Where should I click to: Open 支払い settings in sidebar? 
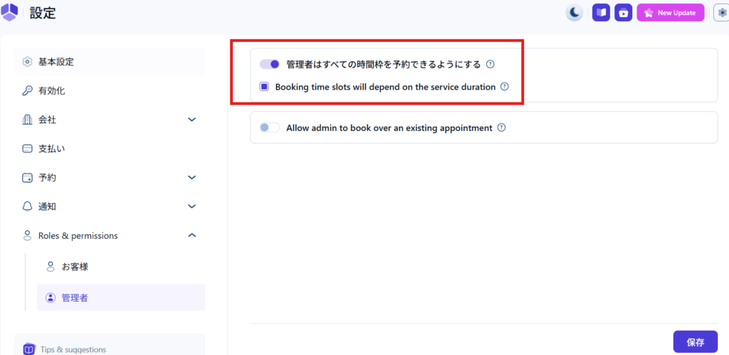(x=51, y=149)
